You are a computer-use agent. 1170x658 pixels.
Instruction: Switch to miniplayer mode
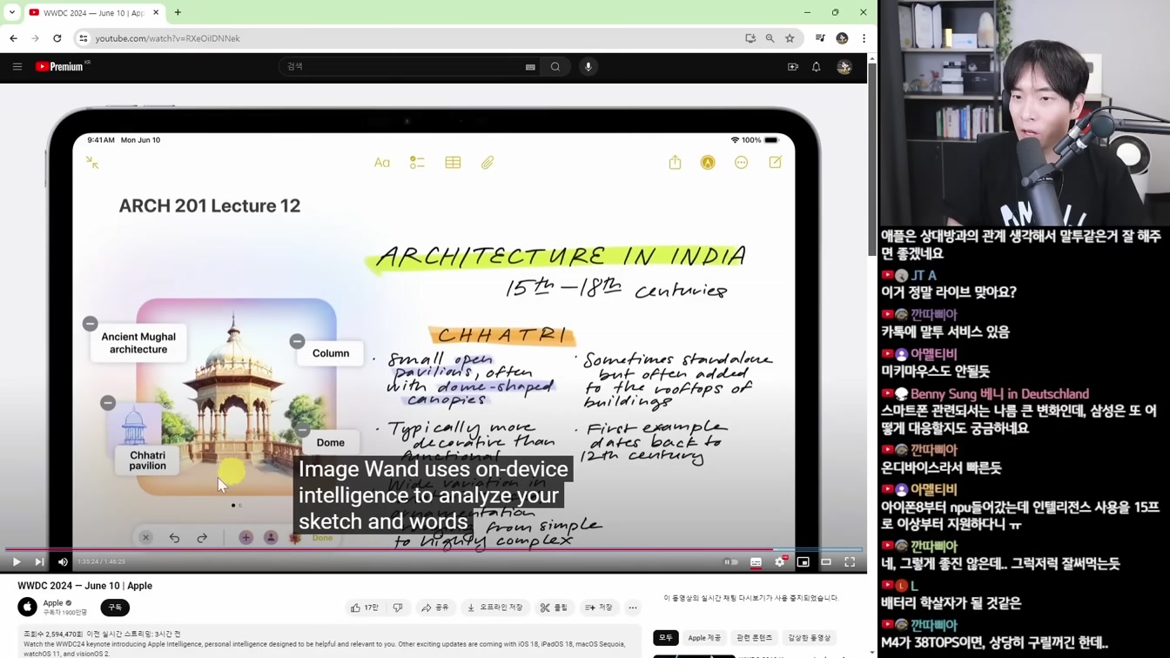[x=803, y=562]
